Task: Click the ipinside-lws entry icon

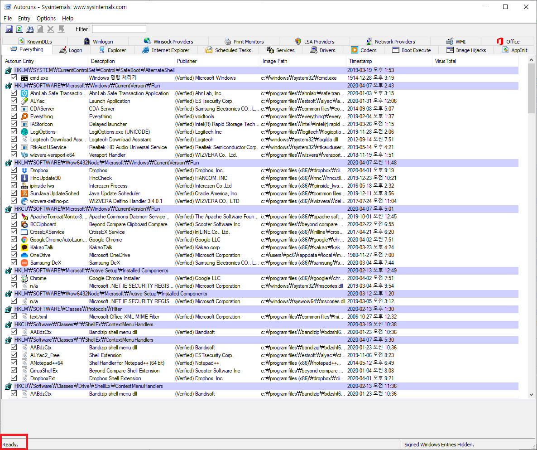Action: point(24,186)
